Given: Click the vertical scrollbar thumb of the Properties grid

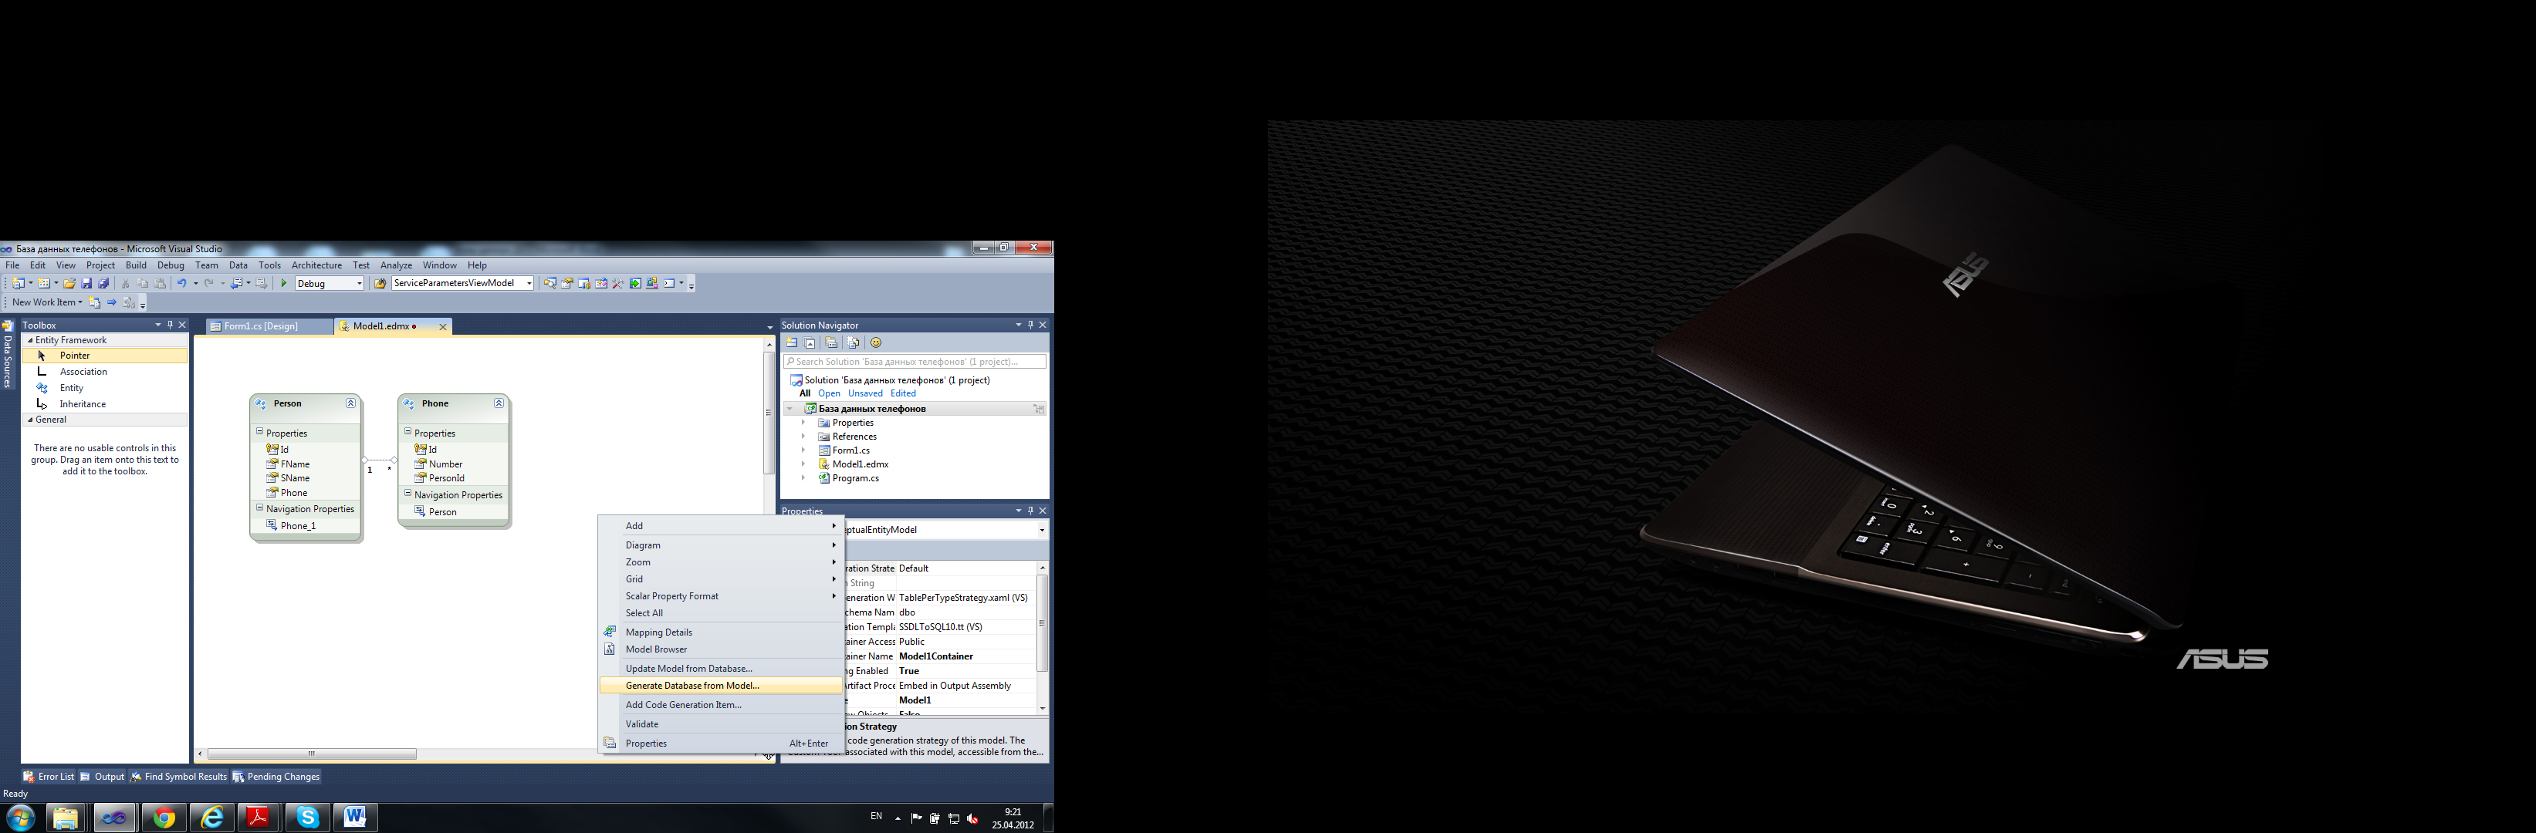Looking at the screenshot, I should point(1043,622).
